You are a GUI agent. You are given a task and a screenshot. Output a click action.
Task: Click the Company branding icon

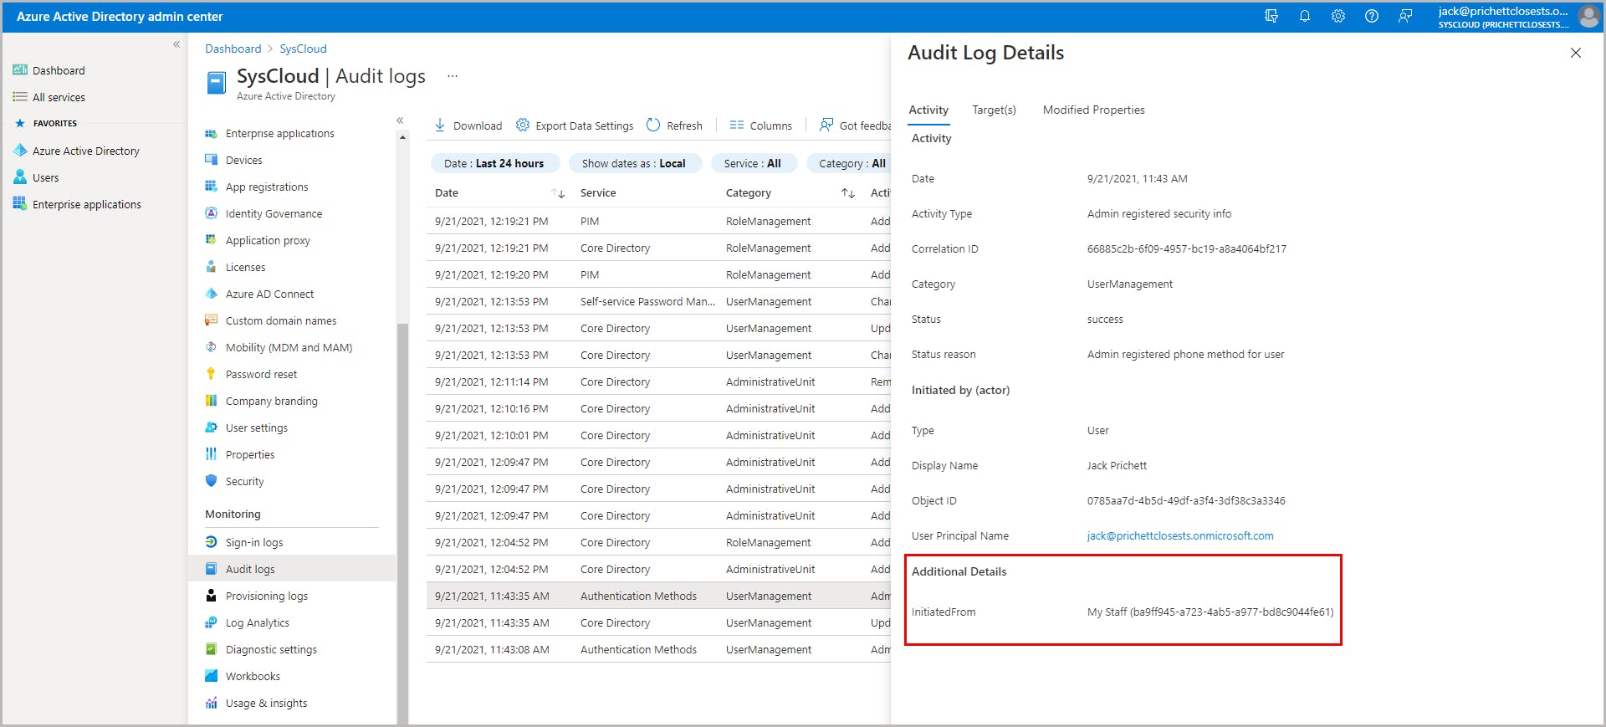pyautogui.click(x=211, y=401)
